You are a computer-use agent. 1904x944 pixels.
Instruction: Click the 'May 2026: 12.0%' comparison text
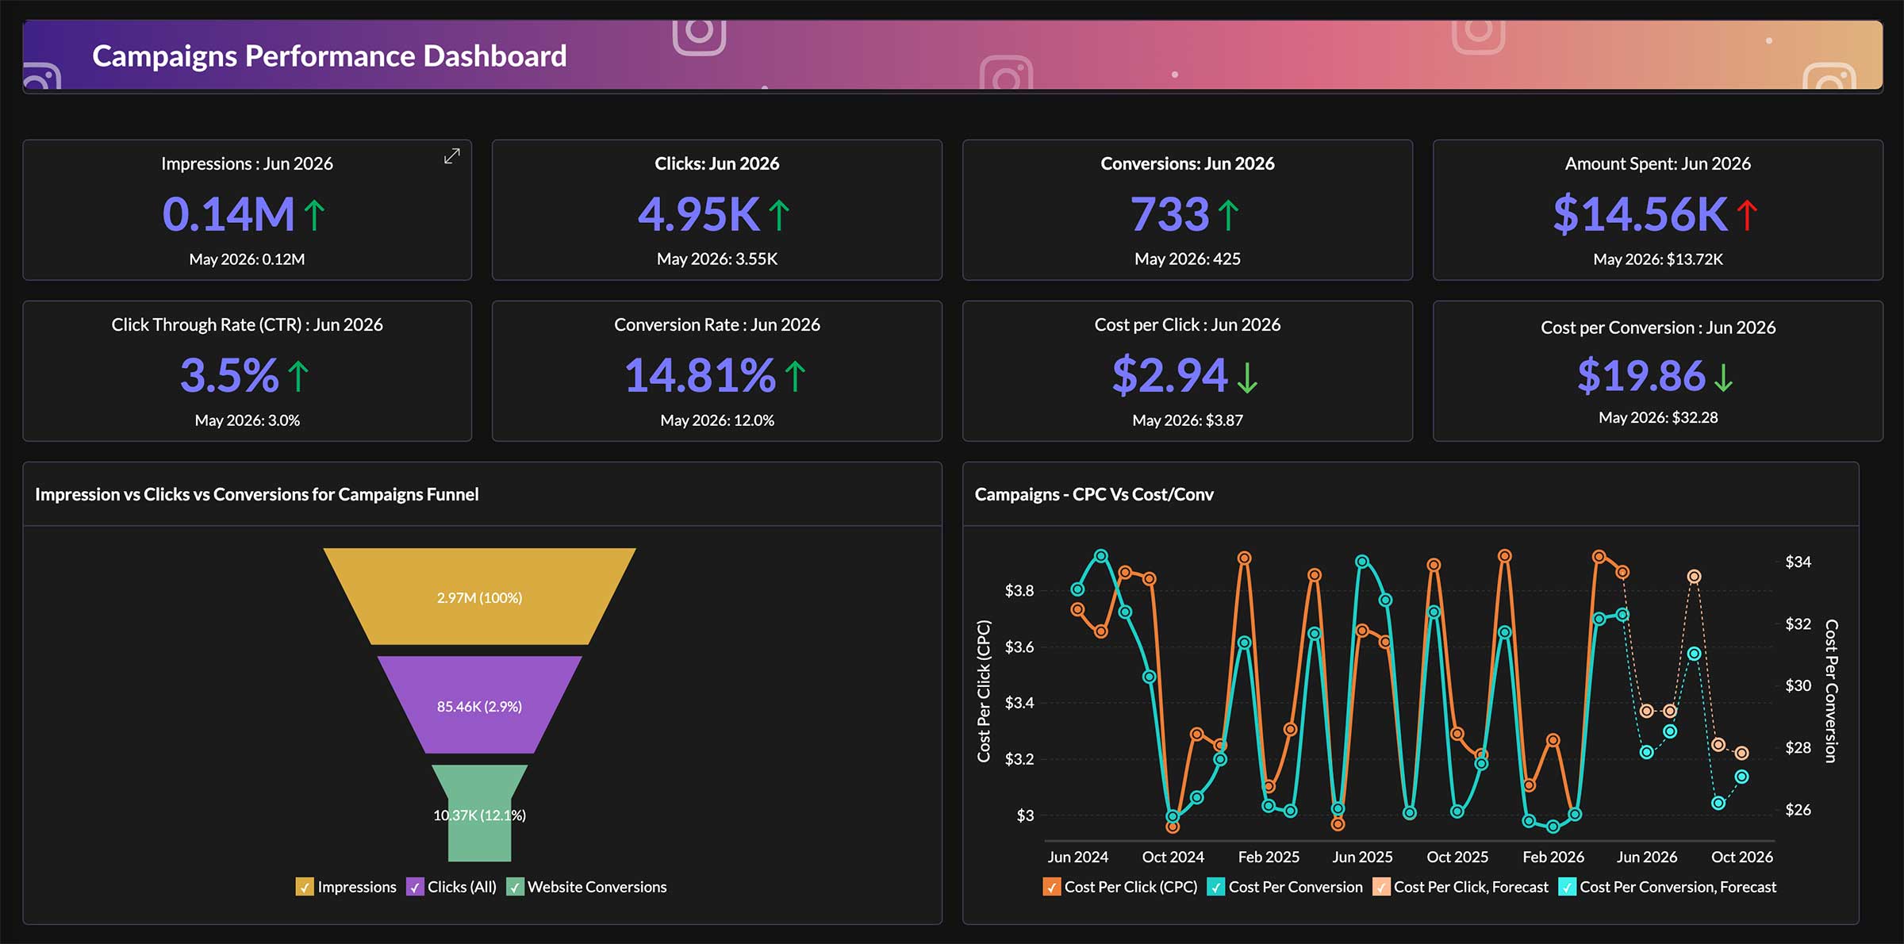point(717,420)
